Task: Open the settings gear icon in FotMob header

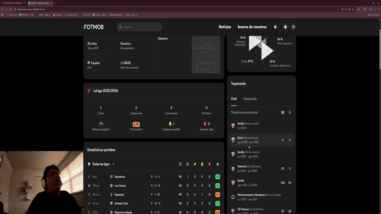Action: (x=275, y=27)
